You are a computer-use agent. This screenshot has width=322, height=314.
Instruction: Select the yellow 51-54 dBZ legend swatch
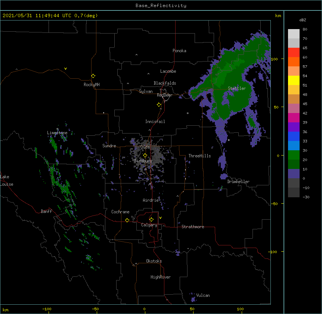[294, 80]
